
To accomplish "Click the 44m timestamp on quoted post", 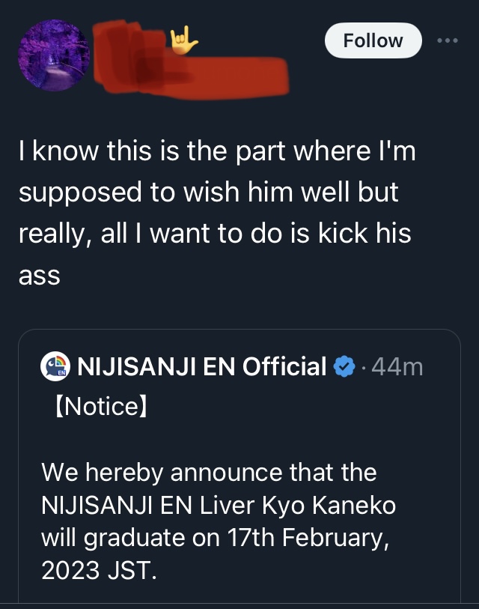I will coord(397,367).
